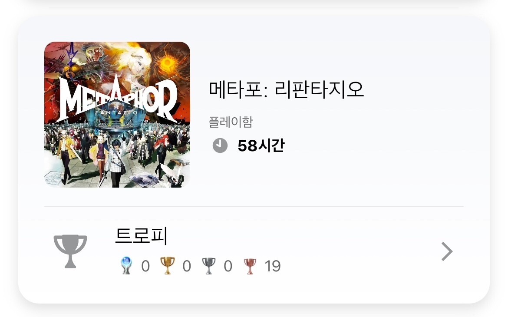Image resolution: width=508 pixels, height=317 pixels.
Task: Click the platinum trophy count 0
Action: 145,266
